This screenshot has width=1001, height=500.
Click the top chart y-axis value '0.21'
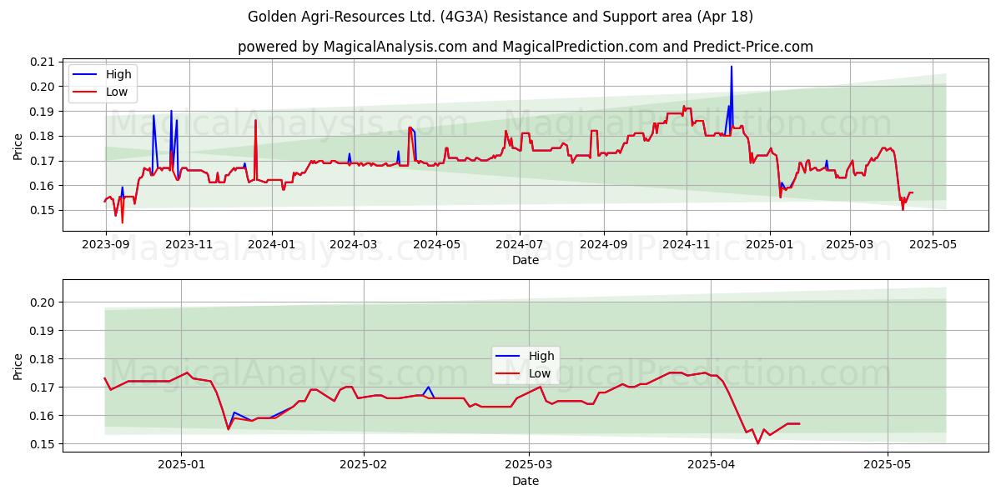43,62
